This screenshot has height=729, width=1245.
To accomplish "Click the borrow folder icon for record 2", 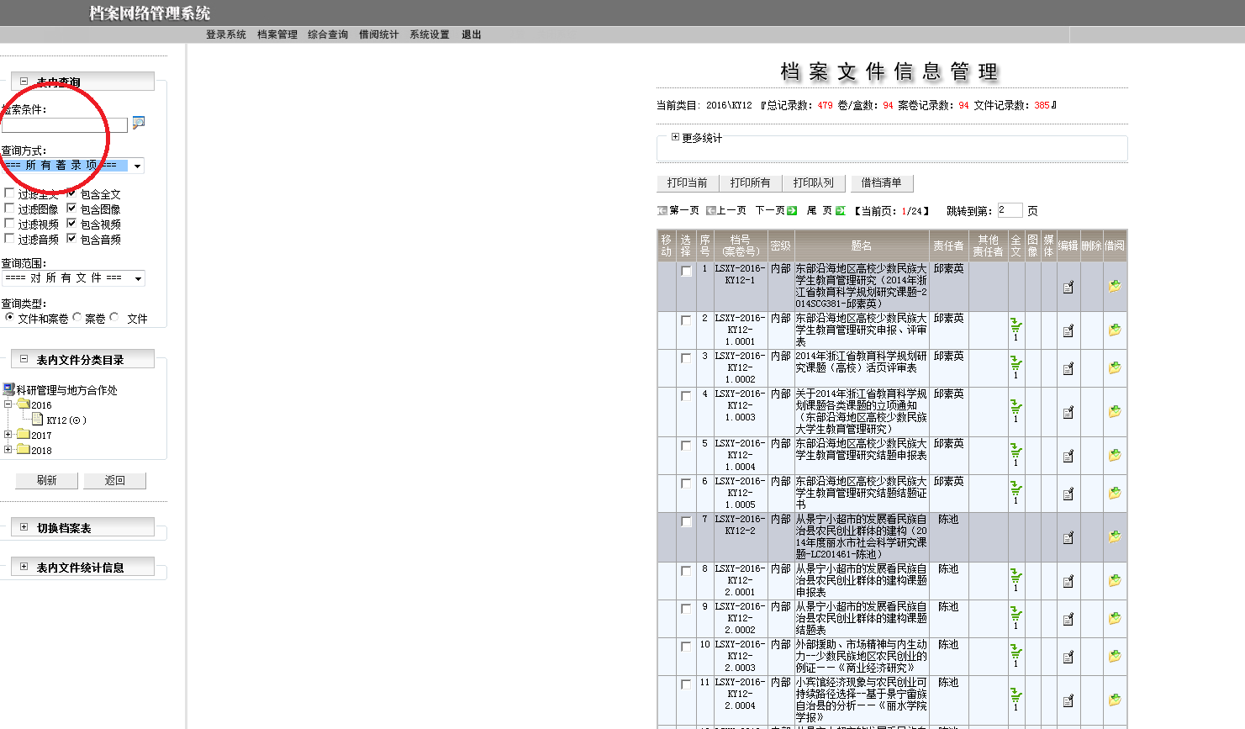I will pos(1114,330).
